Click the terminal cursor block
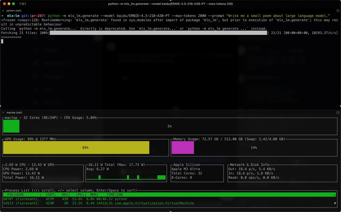This screenshot has width=341, height=212. [2, 41]
